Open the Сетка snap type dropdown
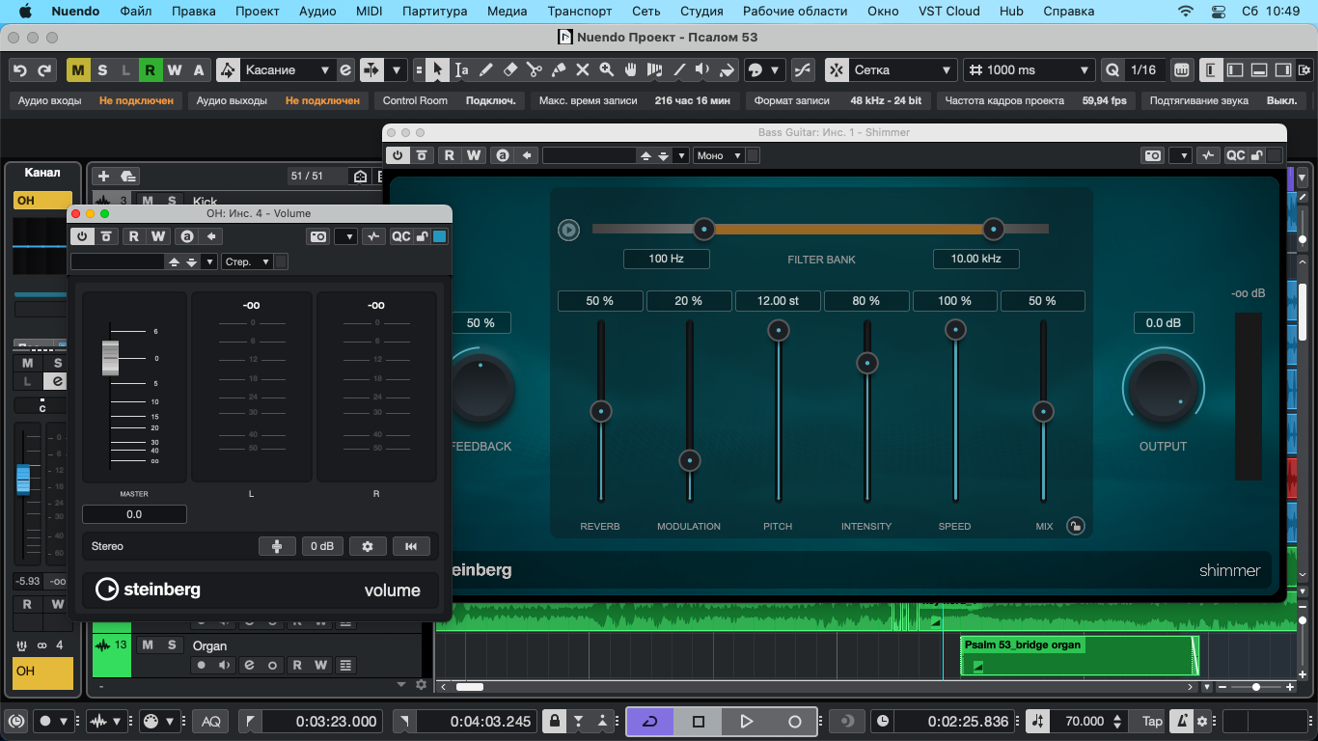1318x741 pixels. pos(903,69)
